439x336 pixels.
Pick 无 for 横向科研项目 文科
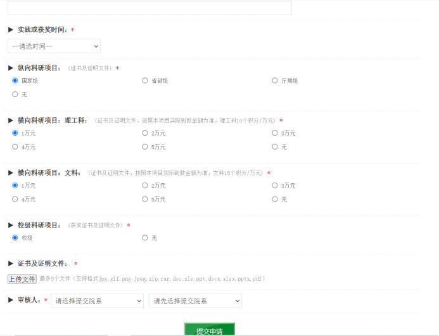(x=275, y=199)
